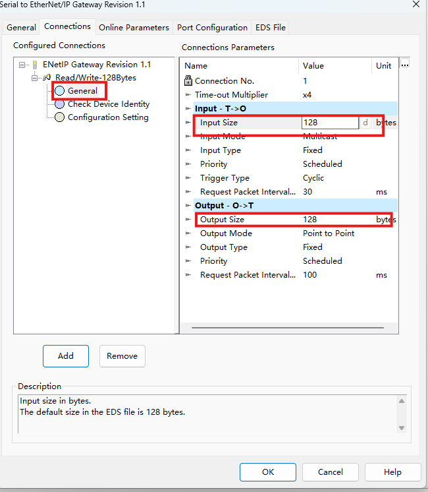Image resolution: width=428 pixels, height=492 pixels.
Task: Click the beige circle icon beside Configuration Setting
Action: (59, 117)
